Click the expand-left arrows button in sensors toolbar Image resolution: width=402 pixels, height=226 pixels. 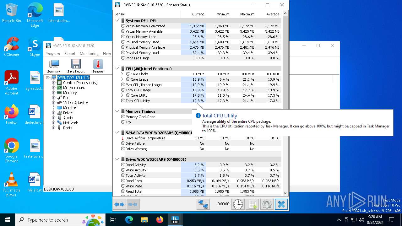(x=119, y=204)
